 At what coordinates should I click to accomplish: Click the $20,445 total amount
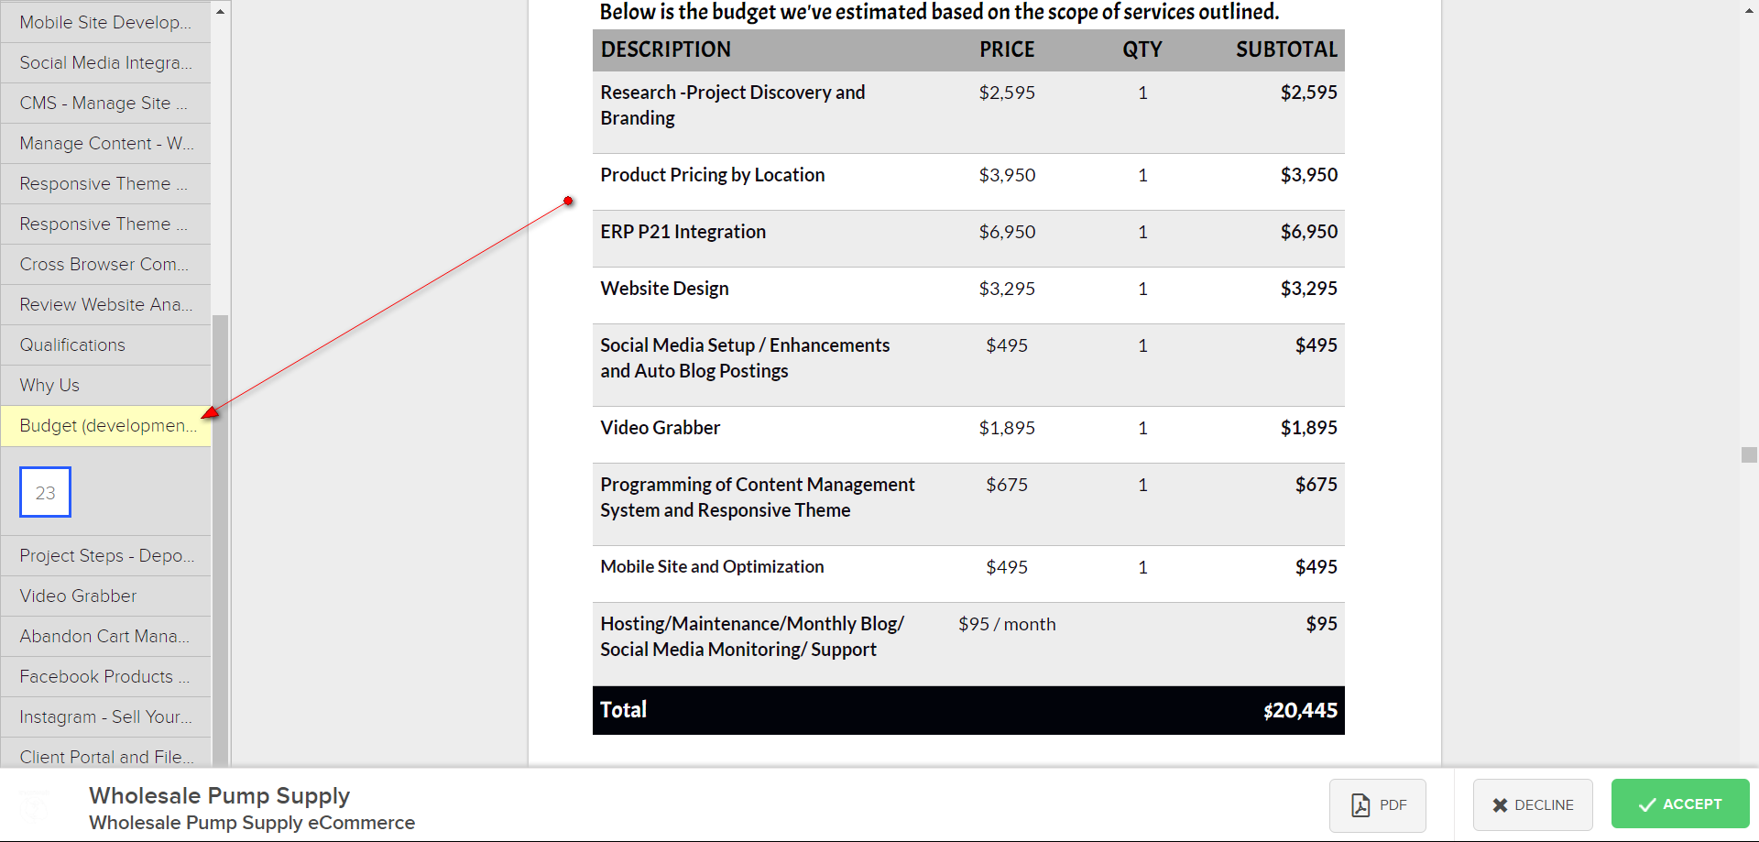point(1301,710)
